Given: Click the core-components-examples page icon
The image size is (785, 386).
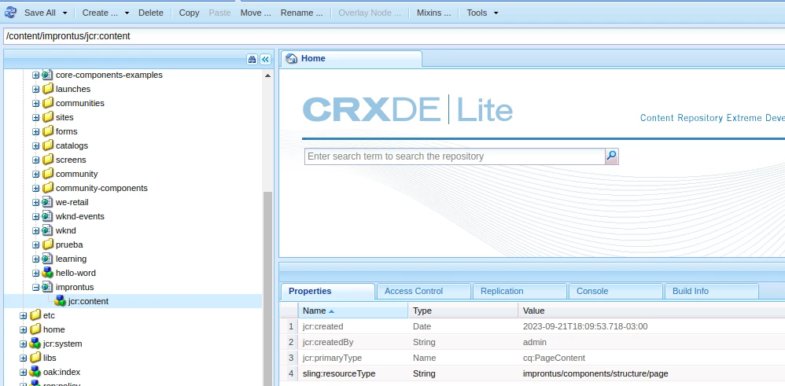Looking at the screenshot, I should click(47, 75).
